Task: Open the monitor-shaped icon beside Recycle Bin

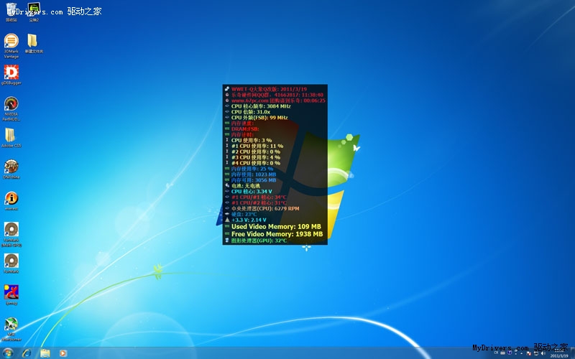Action: pos(34,11)
